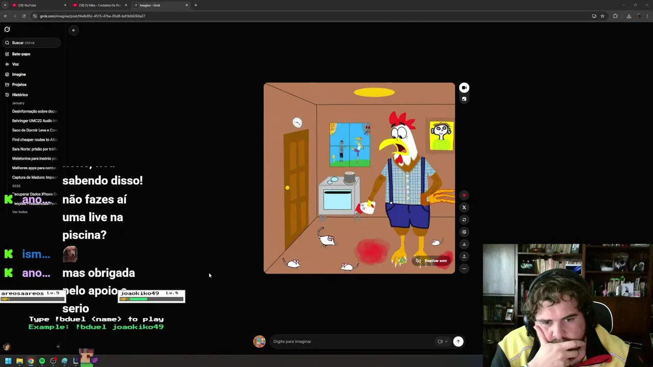The width and height of the screenshot is (653, 367).
Task: Open the tab search dropdown arrow
Action: (x=5, y=5)
